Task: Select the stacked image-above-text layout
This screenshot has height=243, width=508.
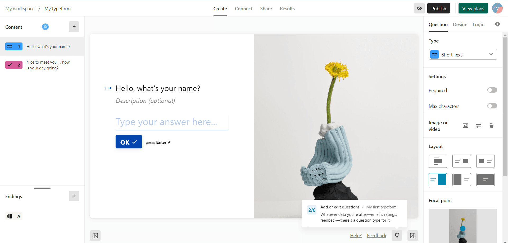Action: [x=438, y=161]
